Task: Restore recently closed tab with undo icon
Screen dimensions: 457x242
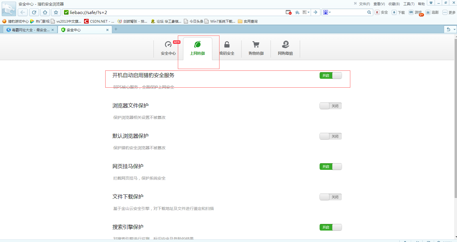Action: [x=448, y=29]
